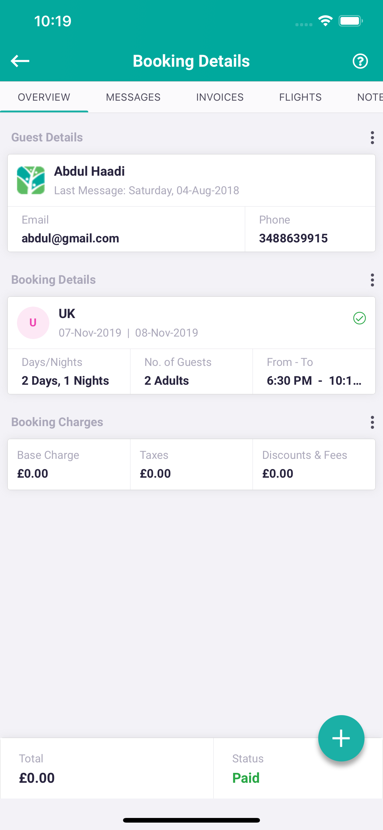Open the partially visible Notes tab
This screenshot has width=383, height=830.
[370, 97]
